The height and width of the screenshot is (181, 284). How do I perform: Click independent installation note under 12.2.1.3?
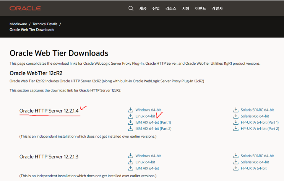pos(88,176)
